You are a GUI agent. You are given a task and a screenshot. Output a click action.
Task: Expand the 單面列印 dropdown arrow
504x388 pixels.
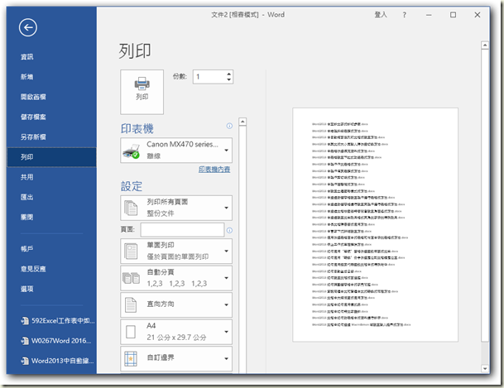226,251
